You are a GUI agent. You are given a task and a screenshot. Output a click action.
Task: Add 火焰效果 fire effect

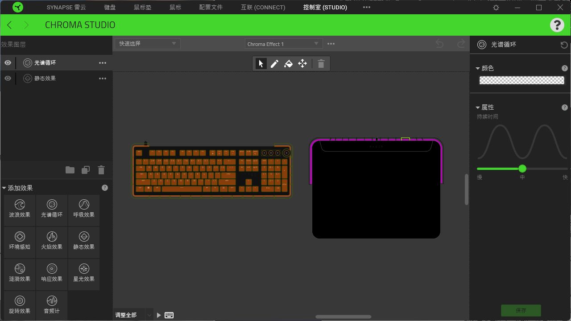tap(52, 242)
